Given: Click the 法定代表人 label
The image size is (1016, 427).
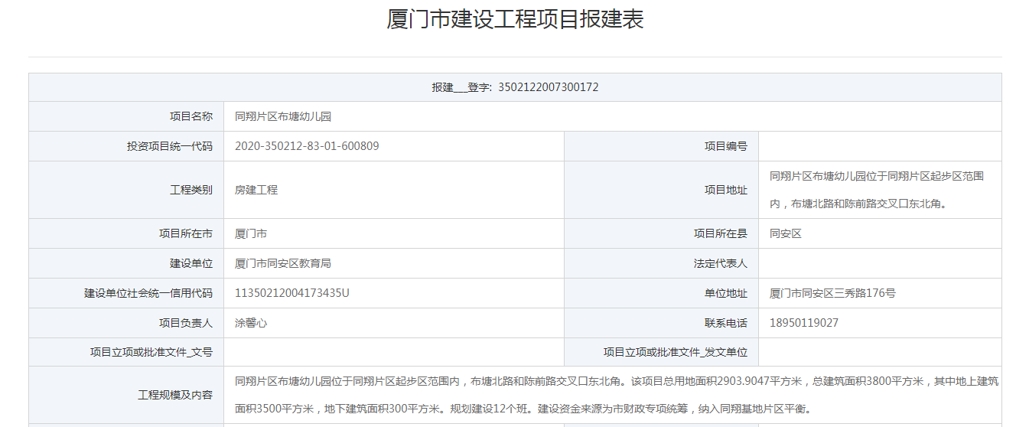Looking at the screenshot, I should [721, 263].
